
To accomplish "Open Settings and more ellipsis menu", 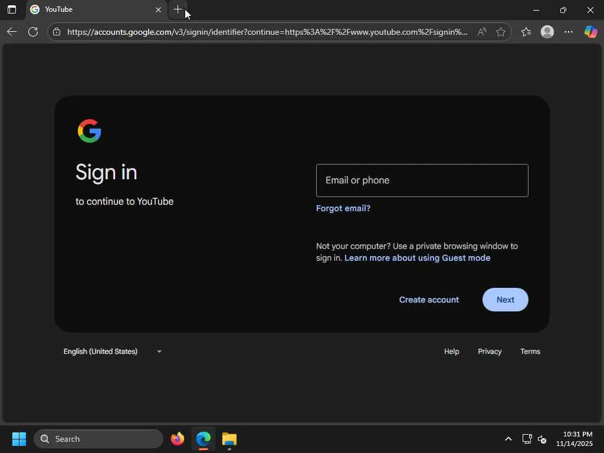I will coord(569,32).
